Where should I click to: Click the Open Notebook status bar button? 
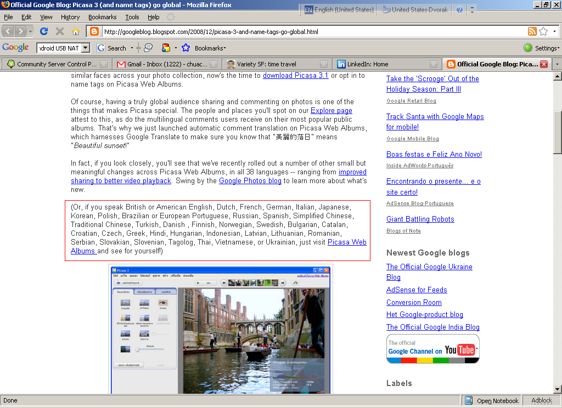(x=492, y=400)
